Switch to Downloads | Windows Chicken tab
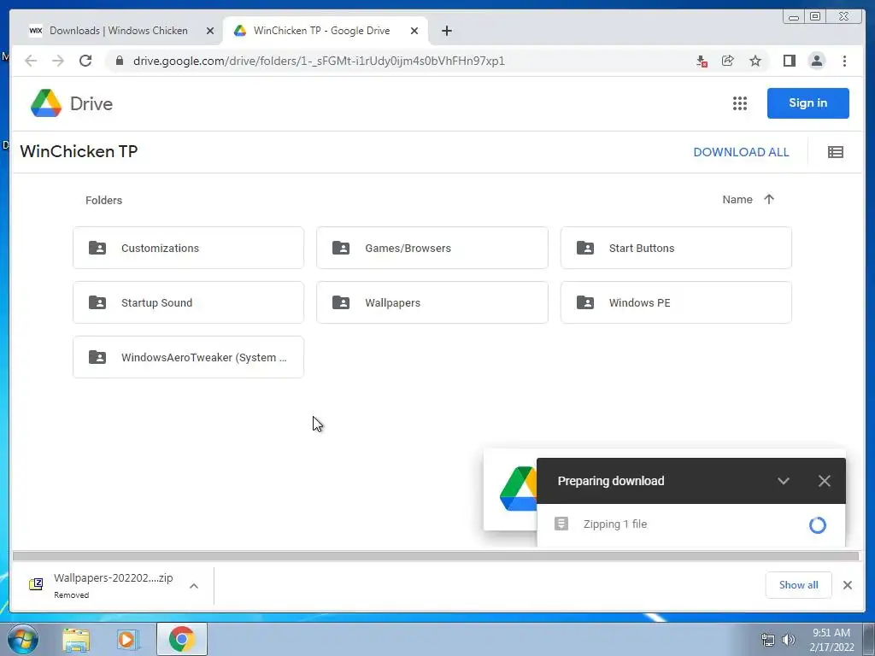 point(118,31)
